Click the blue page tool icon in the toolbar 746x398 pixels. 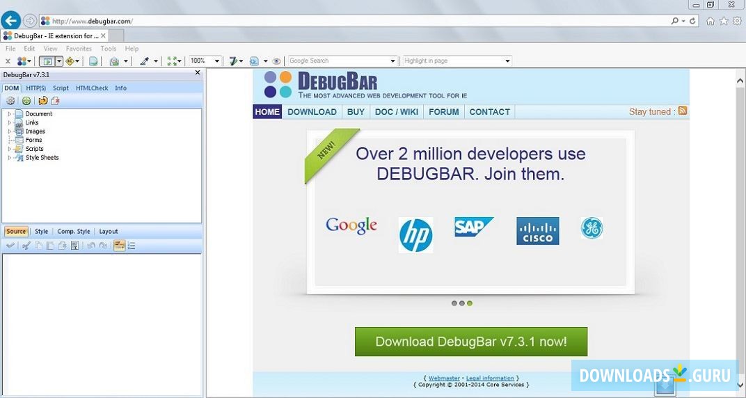click(255, 61)
